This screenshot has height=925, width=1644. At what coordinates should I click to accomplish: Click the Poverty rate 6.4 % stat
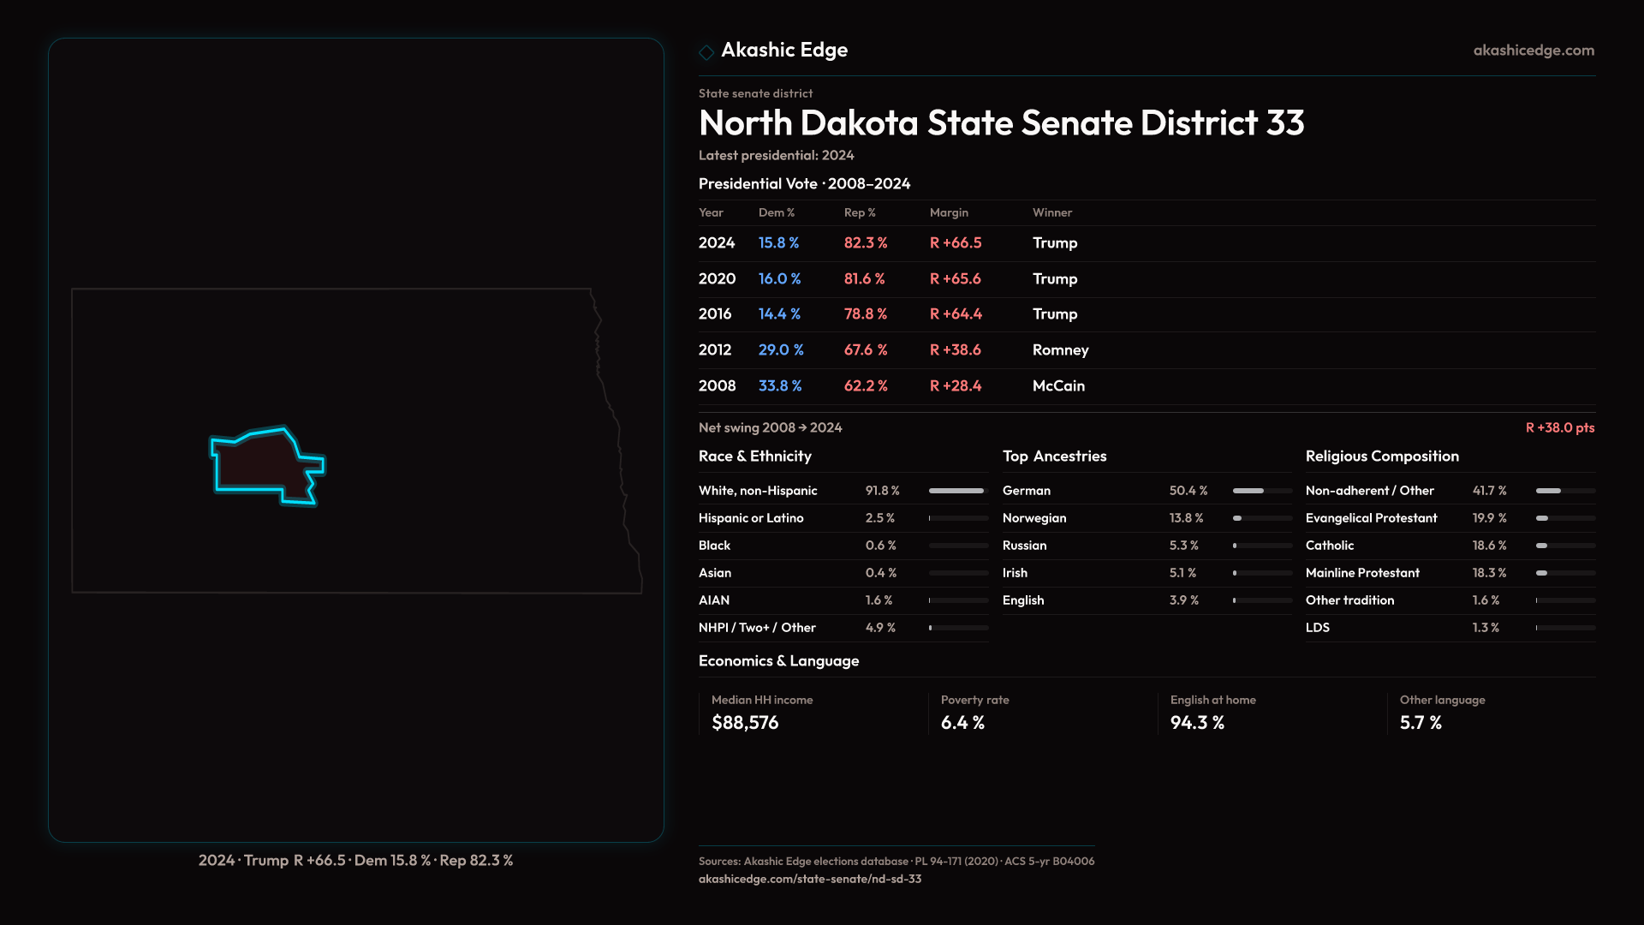pos(962,723)
